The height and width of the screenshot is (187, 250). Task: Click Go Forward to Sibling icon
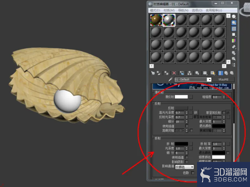[x=232, y=73]
